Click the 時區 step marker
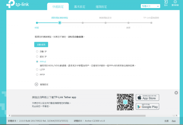This screenshot has width=183, height=125. [37, 23]
